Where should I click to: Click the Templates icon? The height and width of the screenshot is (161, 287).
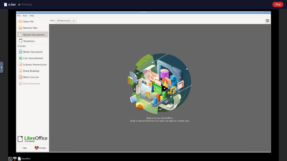[20, 41]
